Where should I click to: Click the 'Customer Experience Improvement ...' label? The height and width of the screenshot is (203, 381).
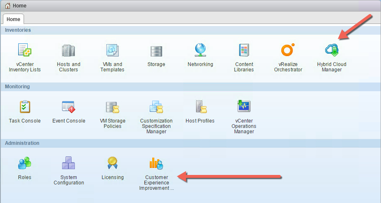pos(156,183)
